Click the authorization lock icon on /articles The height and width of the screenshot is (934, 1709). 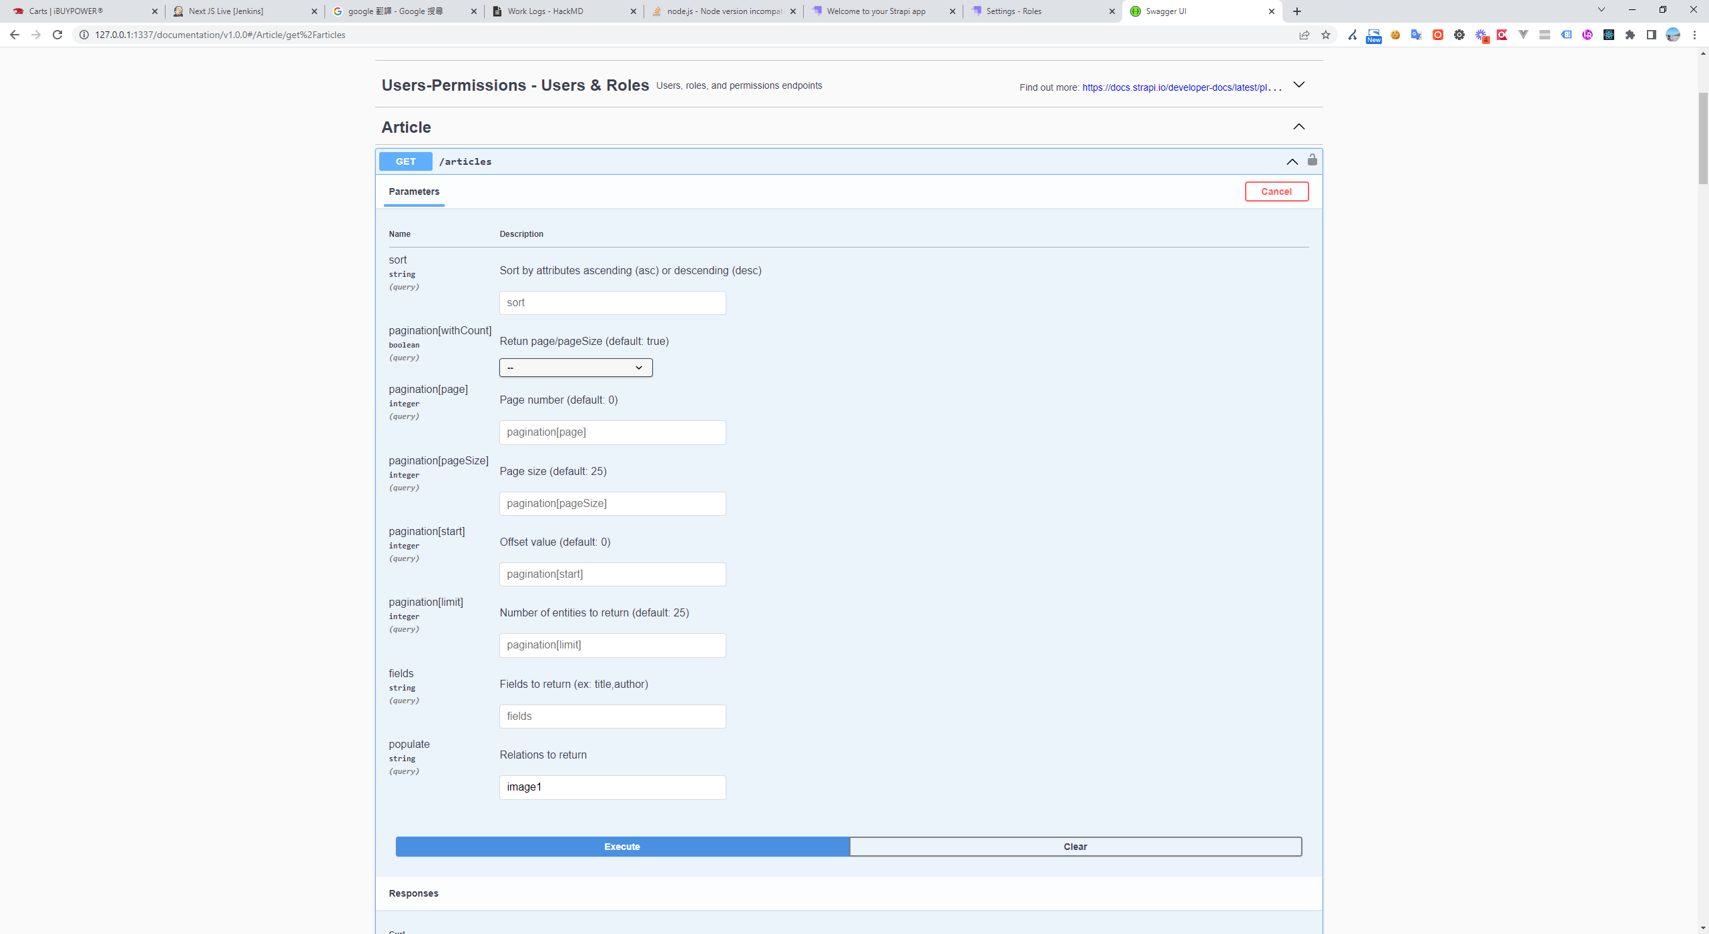[1312, 160]
